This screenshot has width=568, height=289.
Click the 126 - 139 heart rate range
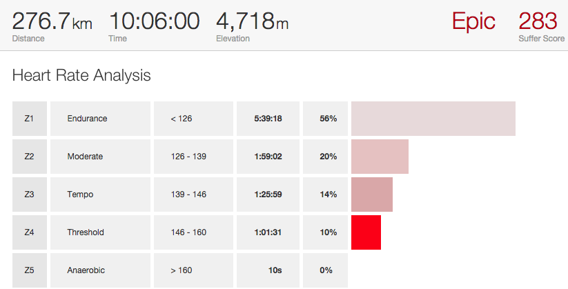(188, 157)
